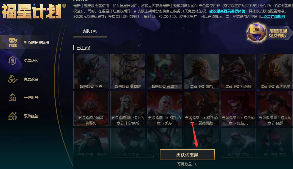
Task: Choose the 五杀摇滚之噪音 佛耶戈 skin
Action: [91, 108]
